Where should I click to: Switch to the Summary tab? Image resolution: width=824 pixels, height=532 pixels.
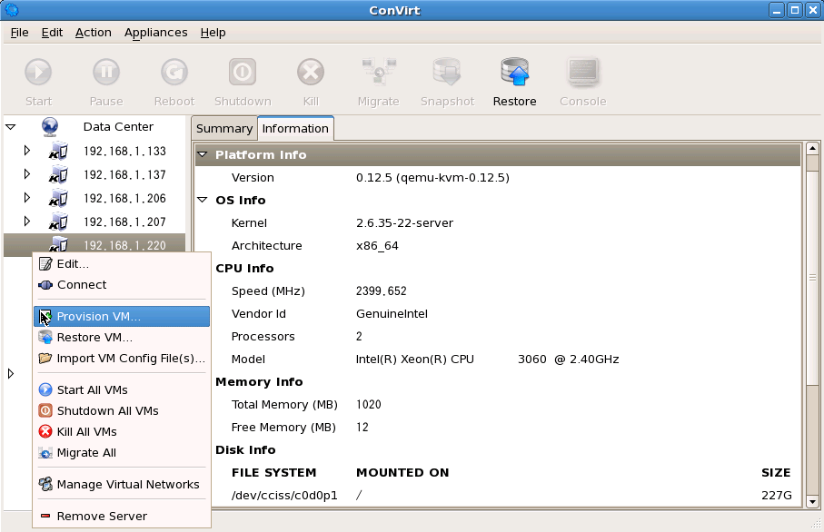[x=224, y=129]
